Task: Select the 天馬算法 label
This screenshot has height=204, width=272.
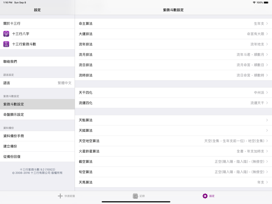Action: (85, 182)
